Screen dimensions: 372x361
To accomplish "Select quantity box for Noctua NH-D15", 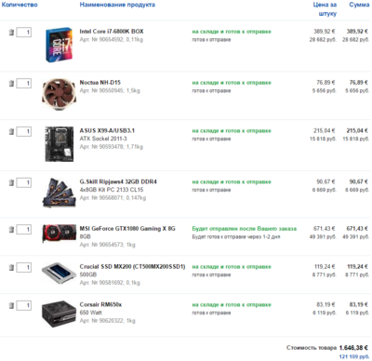I will click(24, 83).
